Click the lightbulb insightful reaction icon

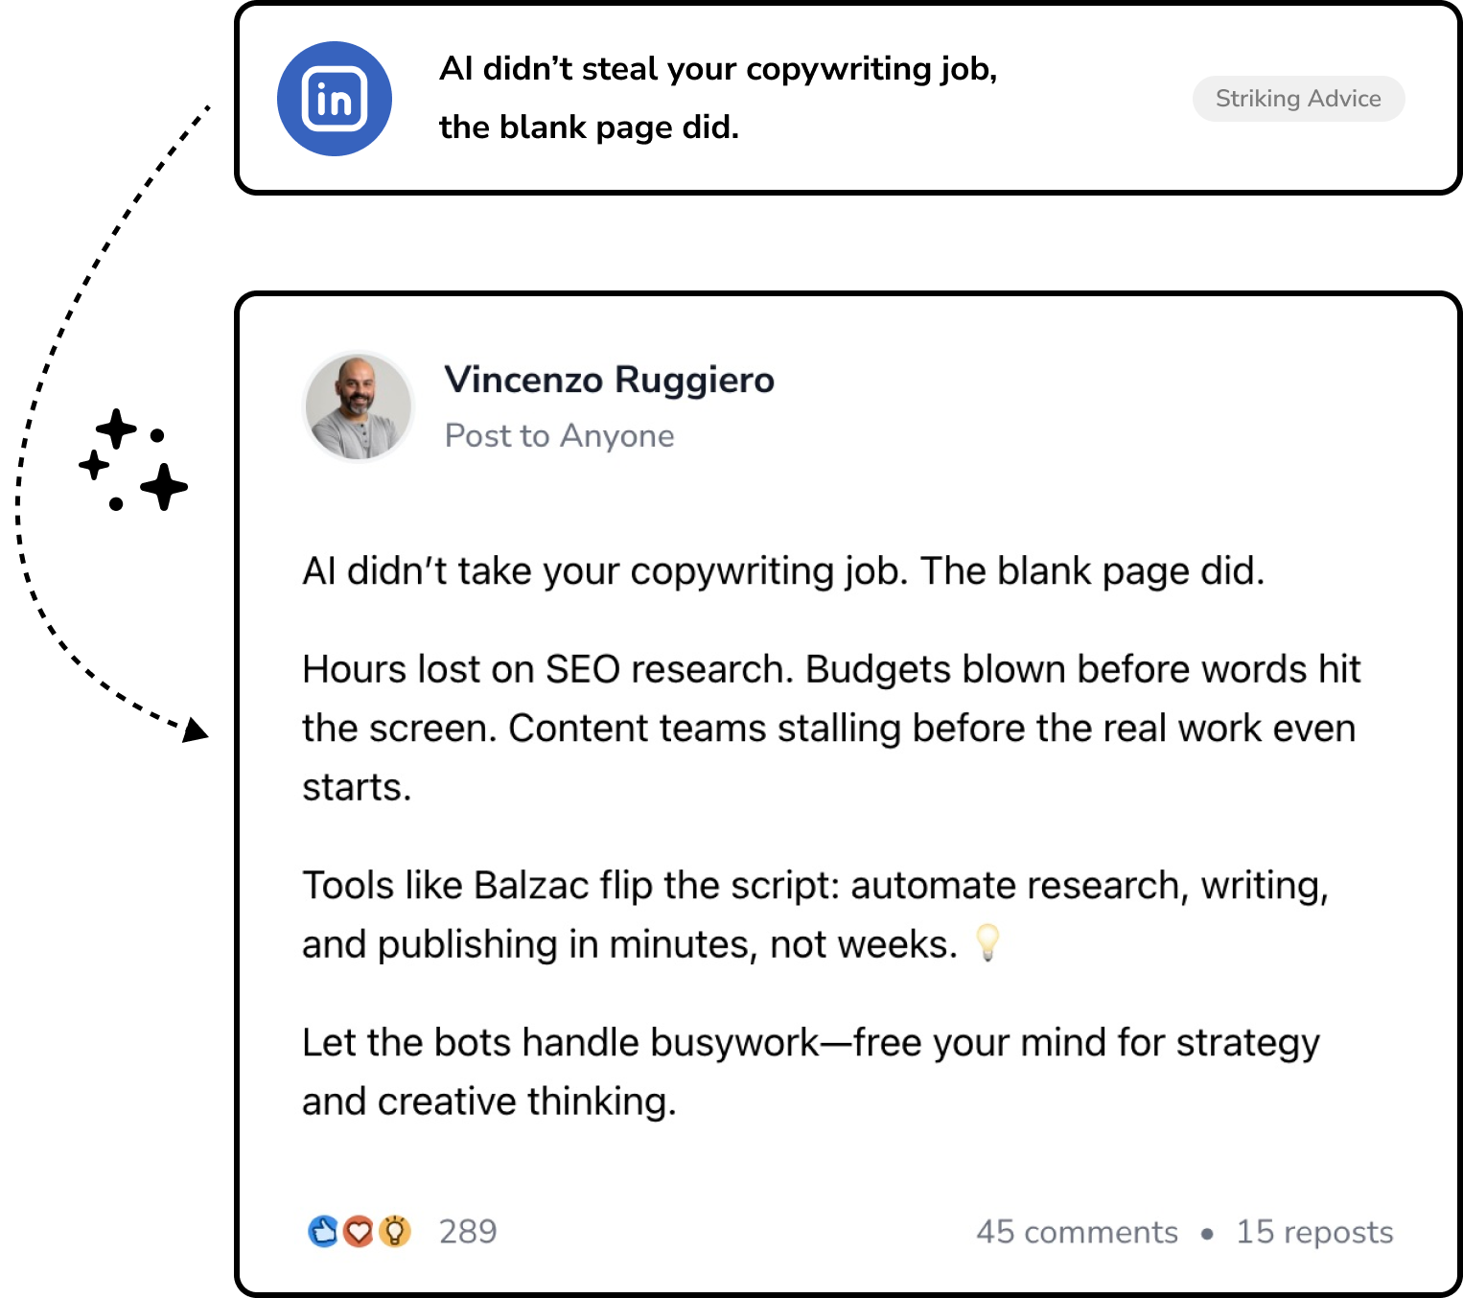click(x=394, y=1231)
